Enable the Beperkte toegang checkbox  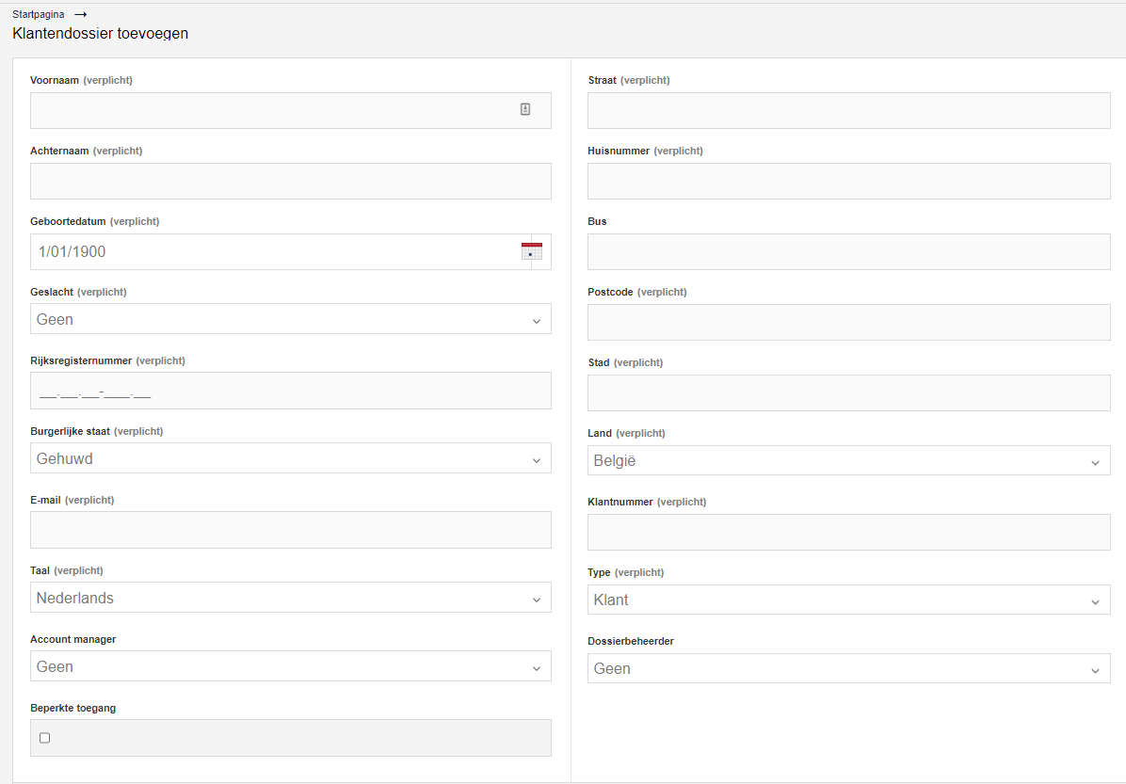click(45, 738)
